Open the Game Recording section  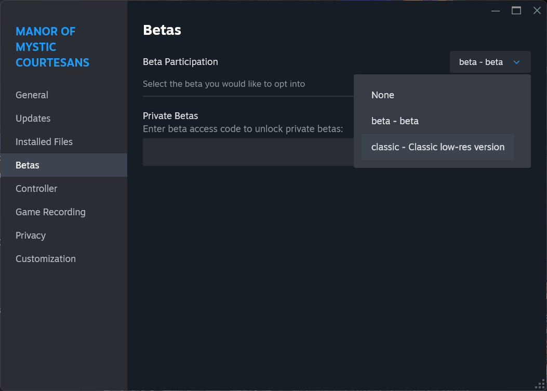click(50, 212)
